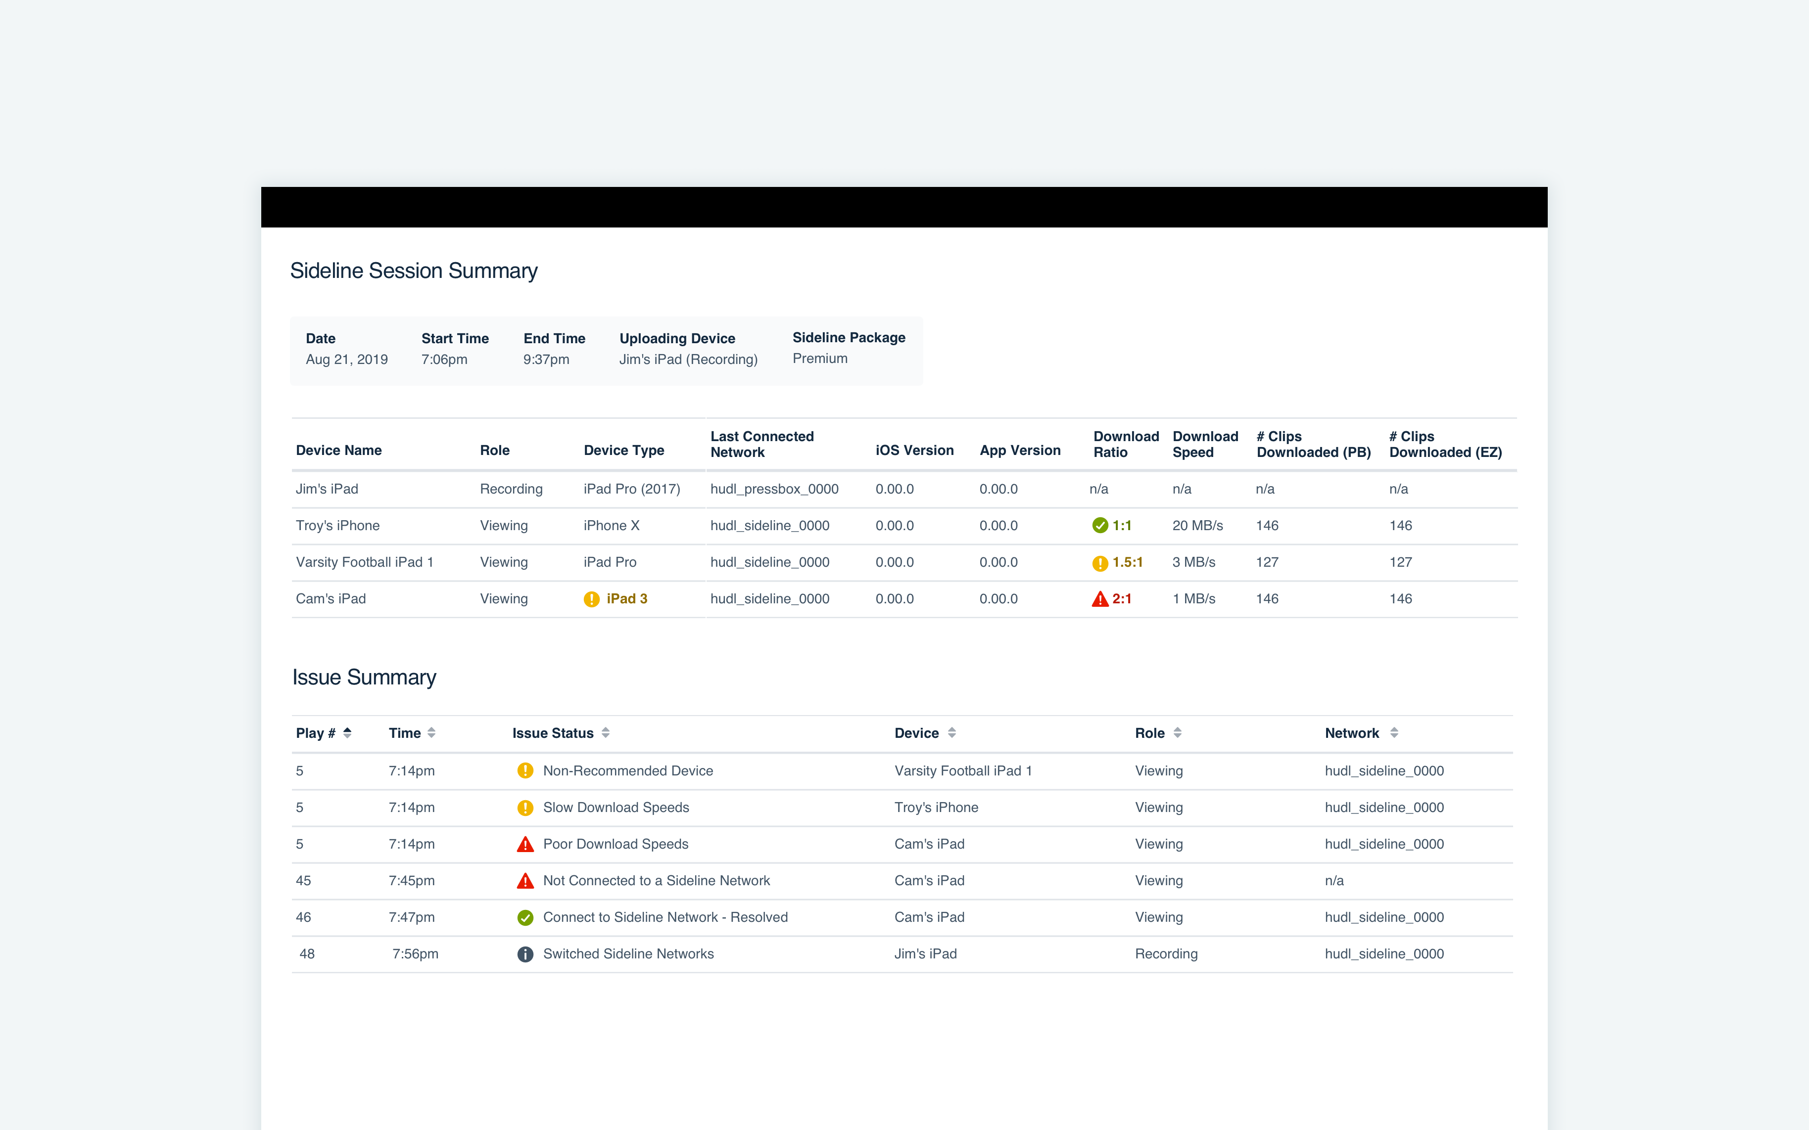Click # Clips Downloaded (PB) header
This screenshot has height=1130, width=1809.
tap(1313, 444)
